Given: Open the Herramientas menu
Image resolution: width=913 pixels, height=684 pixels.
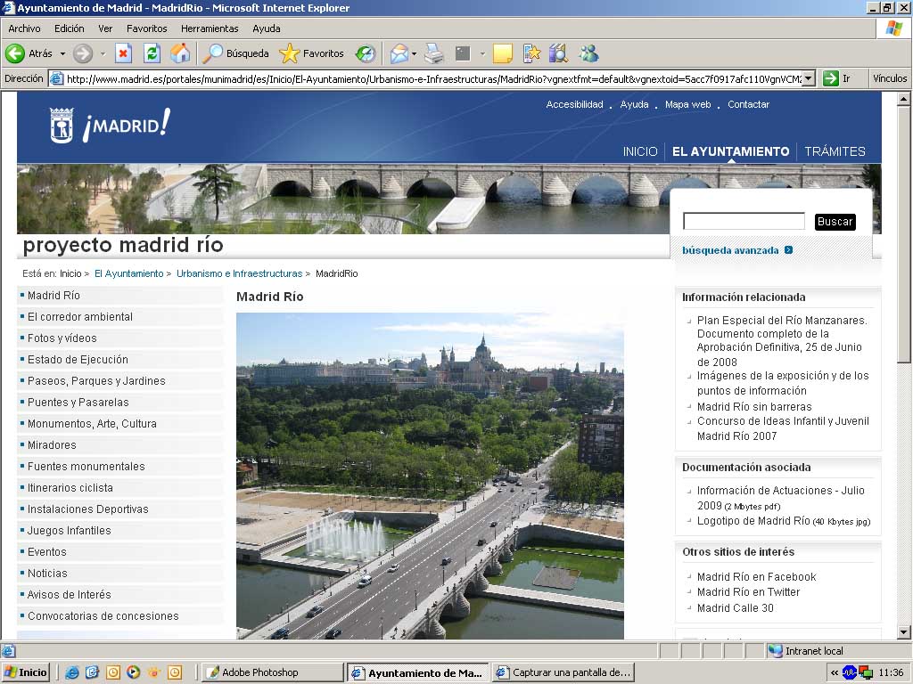Looking at the screenshot, I should pyautogui.click(x=210, y=28).
